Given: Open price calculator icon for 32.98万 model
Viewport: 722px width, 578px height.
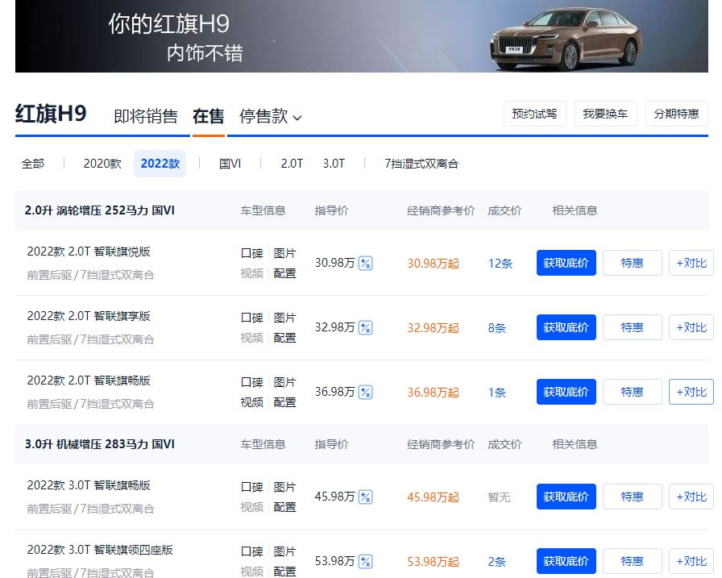Looking at the screenshot, I should [x=366, y=327].
